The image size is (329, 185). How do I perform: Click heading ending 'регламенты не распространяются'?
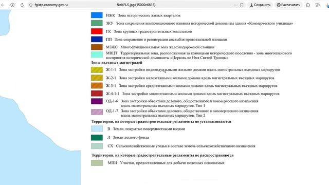pyautogui.click(x=162, y=155)
